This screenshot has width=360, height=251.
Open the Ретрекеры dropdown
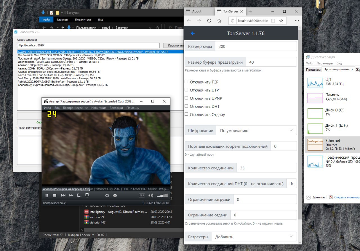click(254, 237)
